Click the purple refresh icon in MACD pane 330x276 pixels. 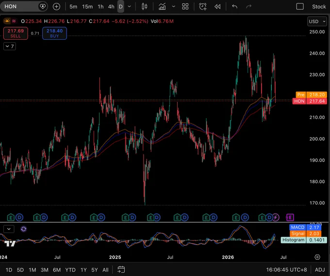(24, 229)
